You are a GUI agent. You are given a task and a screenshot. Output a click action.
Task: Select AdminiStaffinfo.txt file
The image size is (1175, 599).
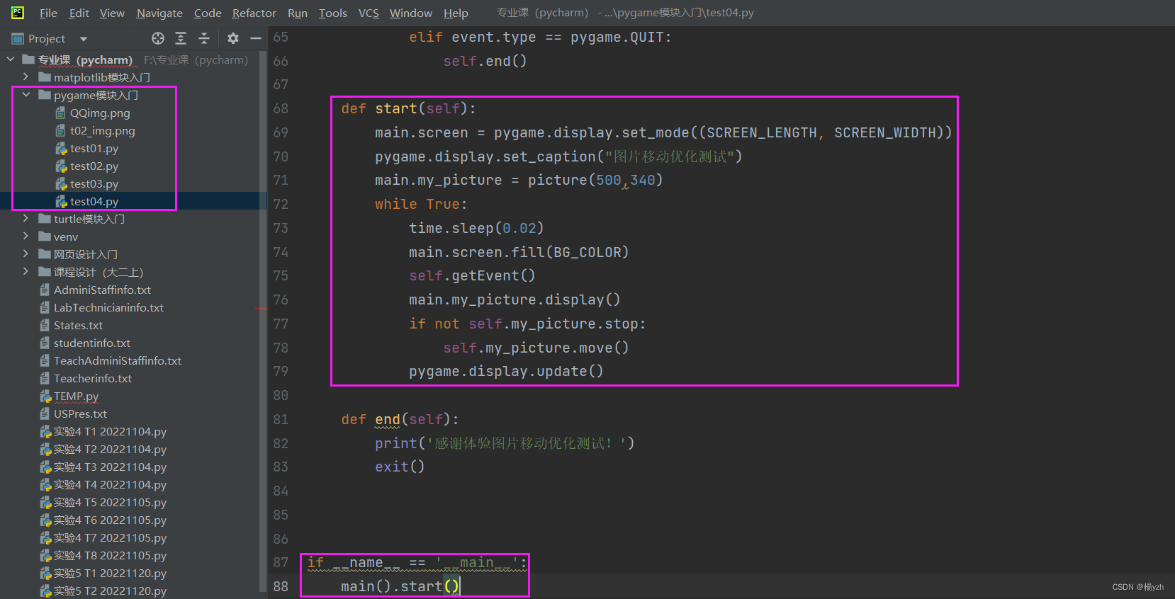(102, 290)
